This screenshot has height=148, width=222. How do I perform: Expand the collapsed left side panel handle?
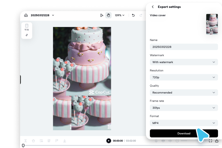tap(20, 80)
